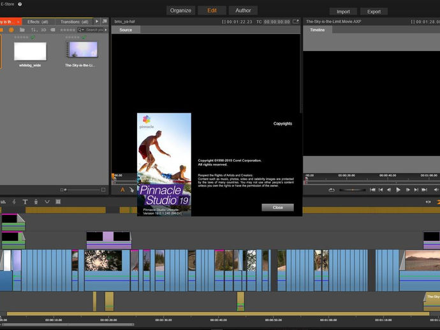Open the E-Store link
The image size is (440, 330).
point(7,4)
